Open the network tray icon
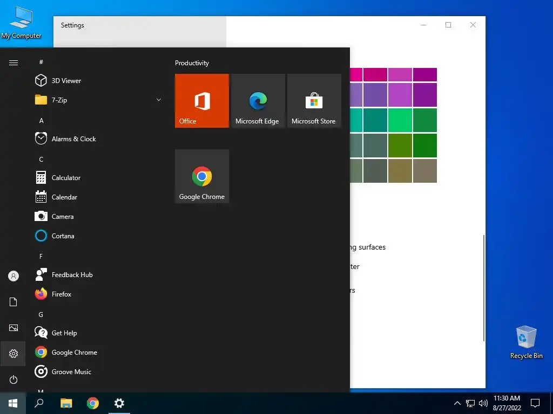The image size is (553, 414). click(x=470, y=403)
